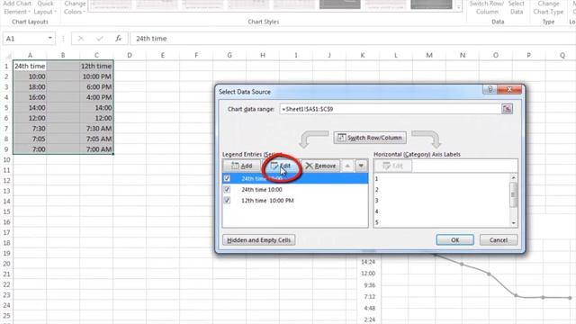Choose the dark gray chart style thumbnail
576x324 pixels.
click(340, 4)
